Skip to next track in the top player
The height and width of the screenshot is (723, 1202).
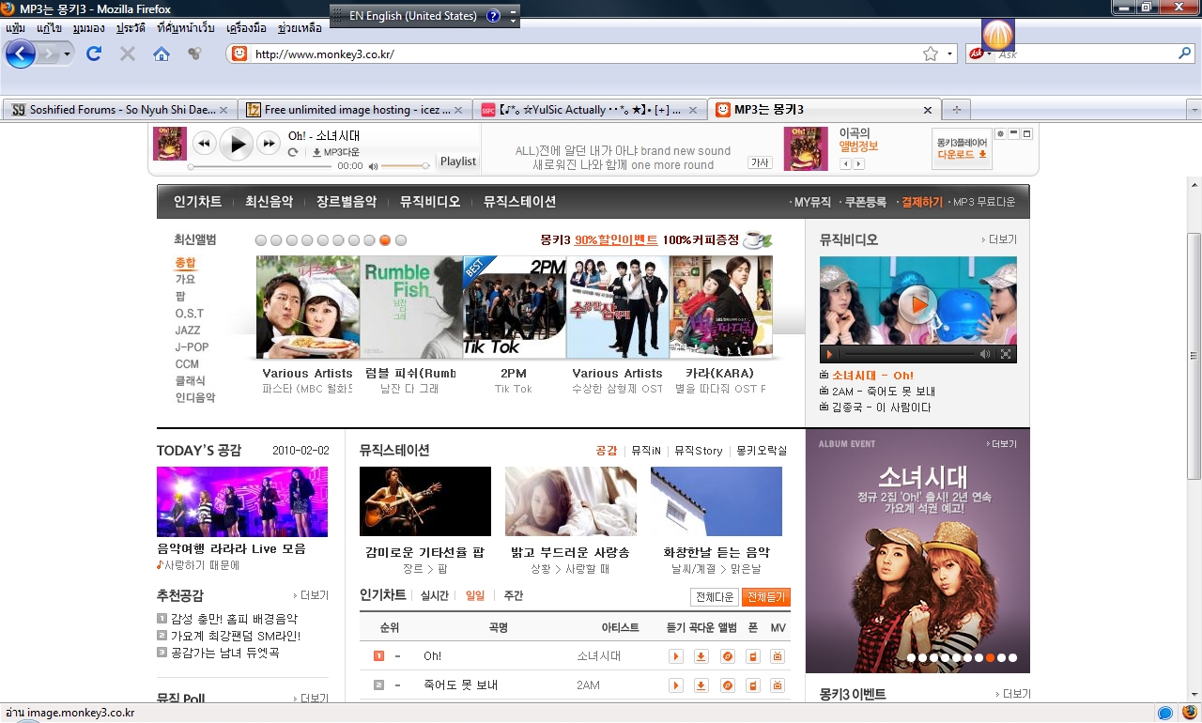coord(269,144)
